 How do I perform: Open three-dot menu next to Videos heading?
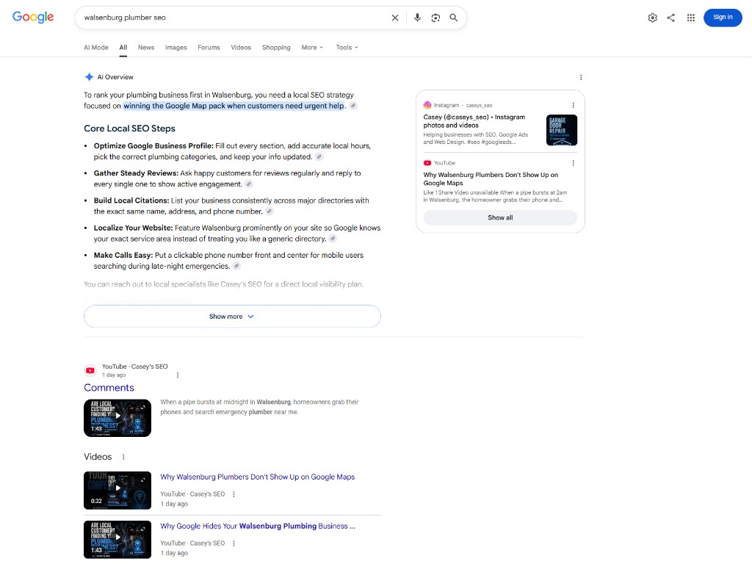coord(123,457)
